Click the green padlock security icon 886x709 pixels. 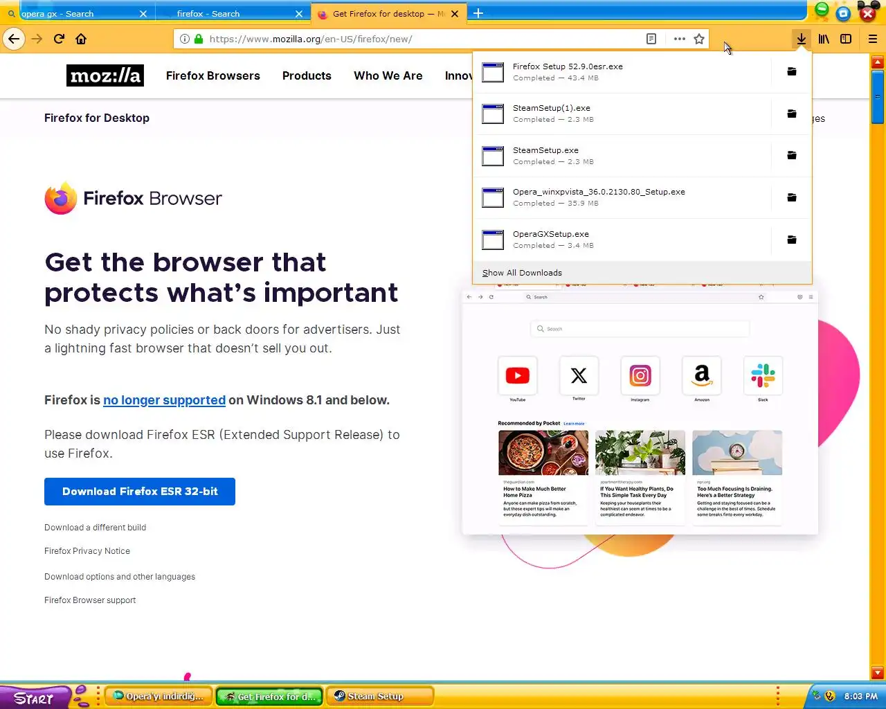[199, 39]
